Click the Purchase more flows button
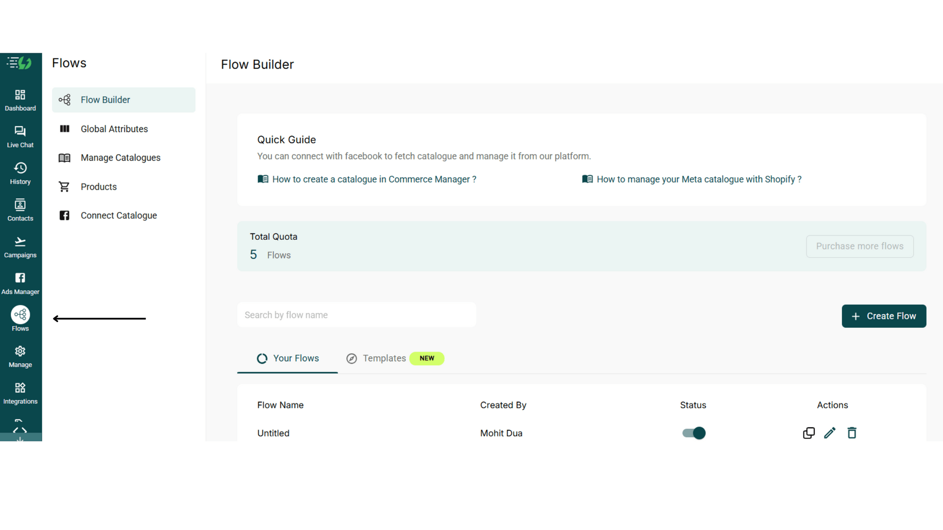This screenshot has width=943, height=530. [860, 246]
